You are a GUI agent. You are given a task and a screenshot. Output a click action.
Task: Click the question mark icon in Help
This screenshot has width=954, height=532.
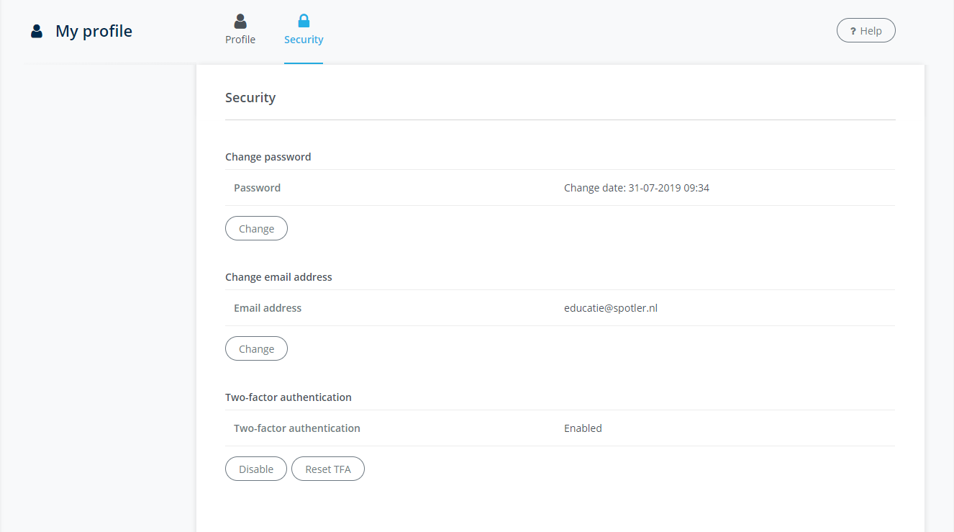pos(853,30)
